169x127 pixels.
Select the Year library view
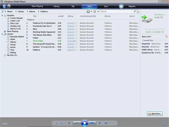pos(12,50)
